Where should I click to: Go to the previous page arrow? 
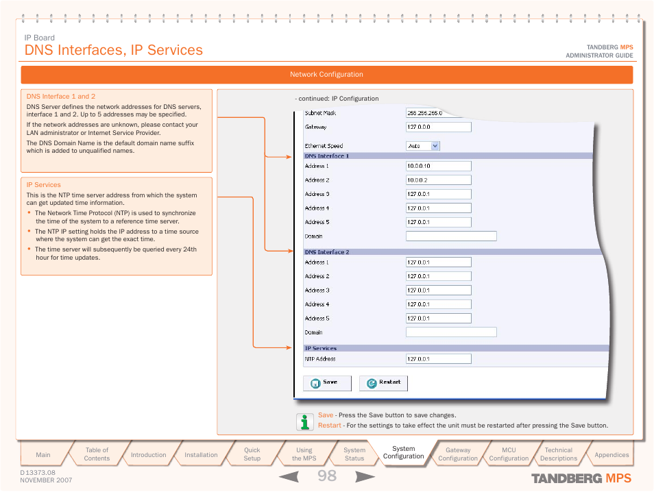click(x=289, y=476)
